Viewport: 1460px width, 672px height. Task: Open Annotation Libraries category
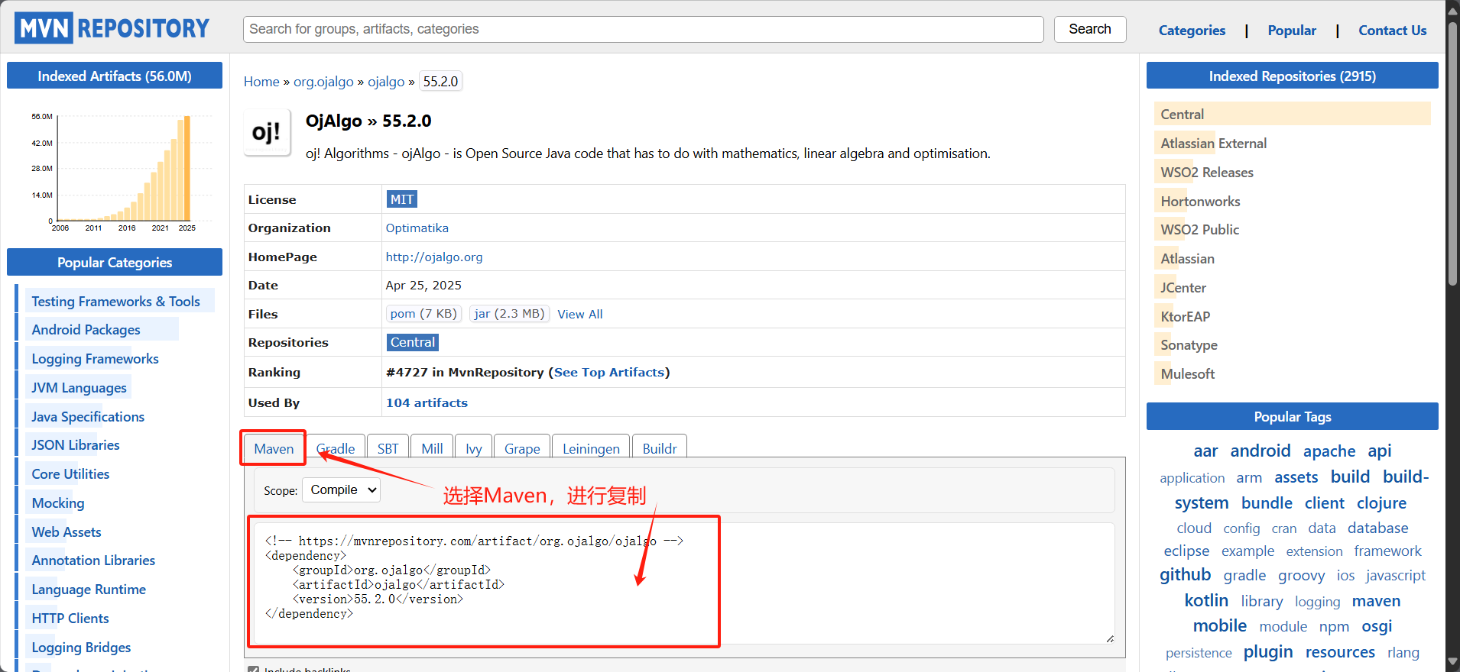(93, 561)
